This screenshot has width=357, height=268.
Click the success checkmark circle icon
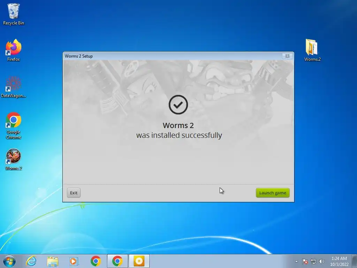pyautogui.click(x=178, y=105)
